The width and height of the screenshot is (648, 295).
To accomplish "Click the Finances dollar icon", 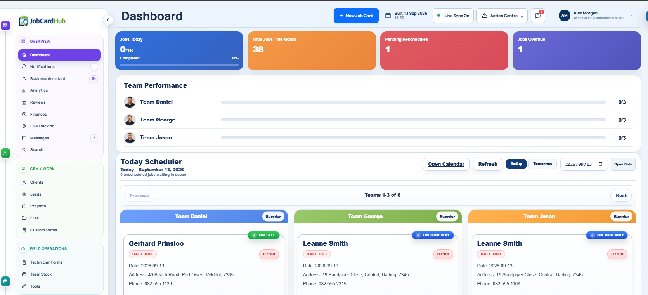I will (x=24, y=114).
